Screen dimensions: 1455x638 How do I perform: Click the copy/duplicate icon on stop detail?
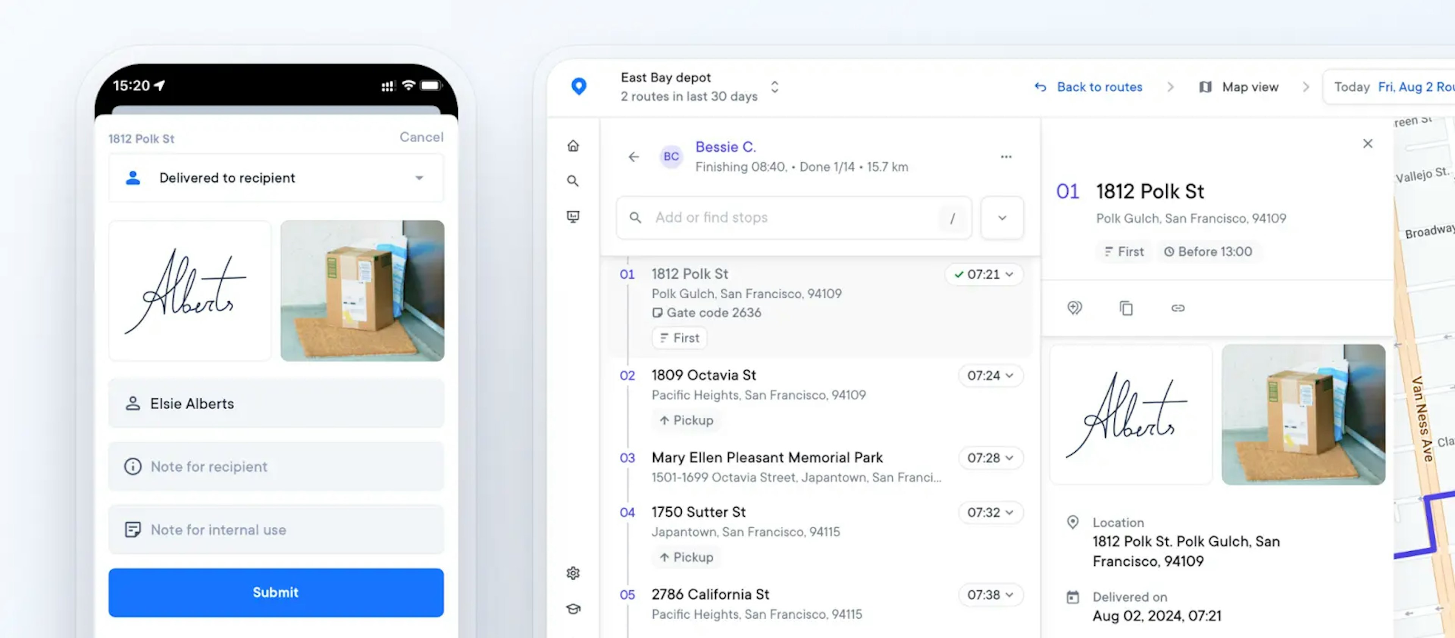pos(1126,308)
